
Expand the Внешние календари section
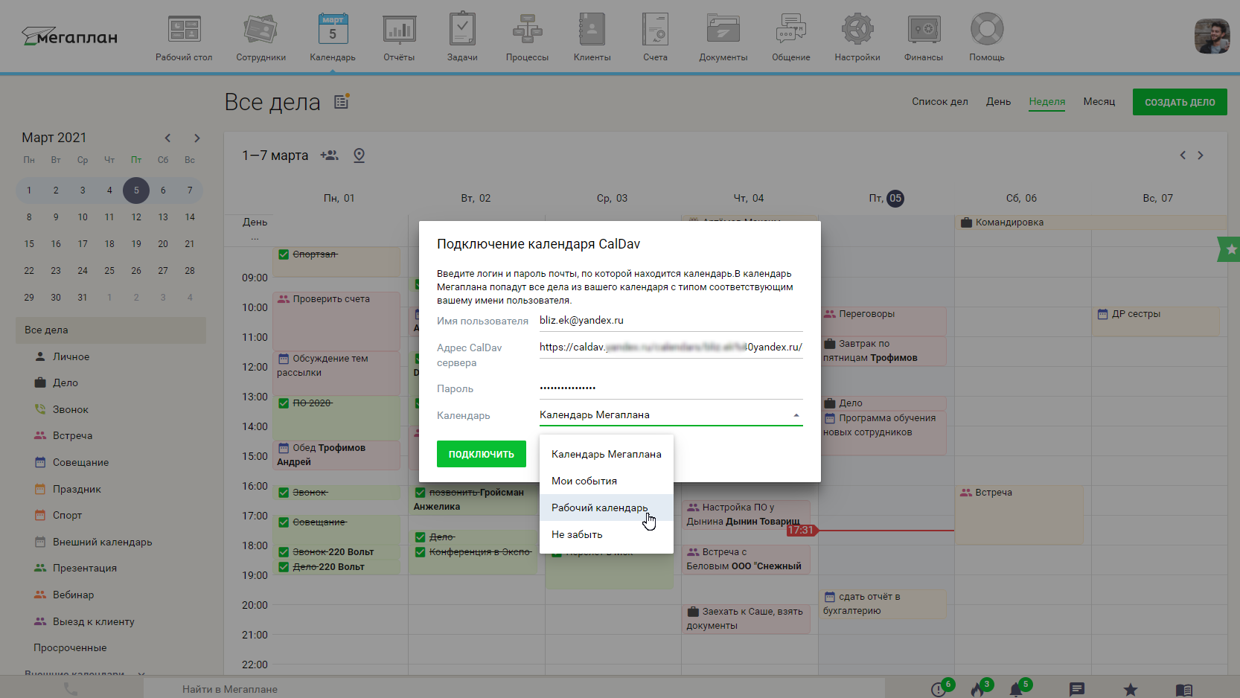click(84, 673)
